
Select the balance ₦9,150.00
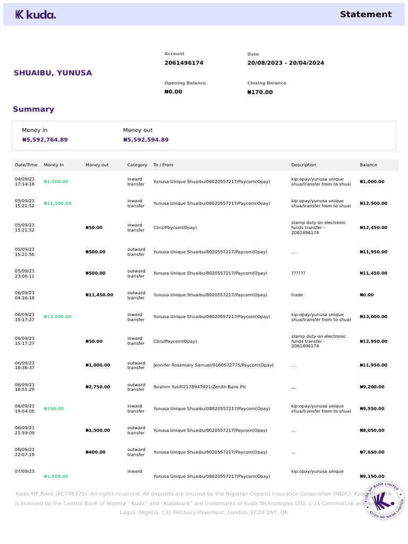click(372, 477)
